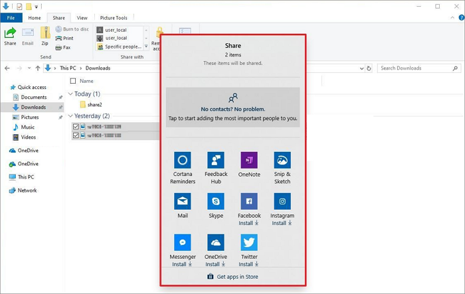This screenshot has height=294, width=465.
Task: Click the Search Downloads field
Action: pos(415,68)
